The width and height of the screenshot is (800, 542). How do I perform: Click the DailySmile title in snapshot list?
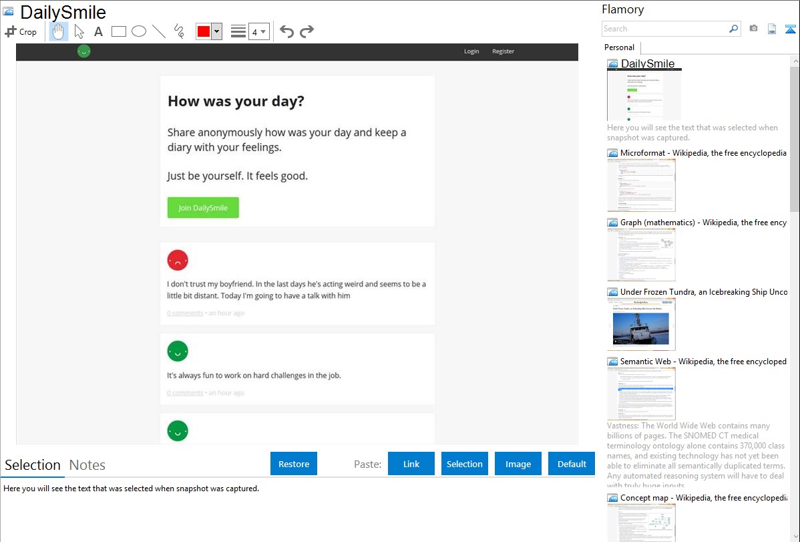648,63
